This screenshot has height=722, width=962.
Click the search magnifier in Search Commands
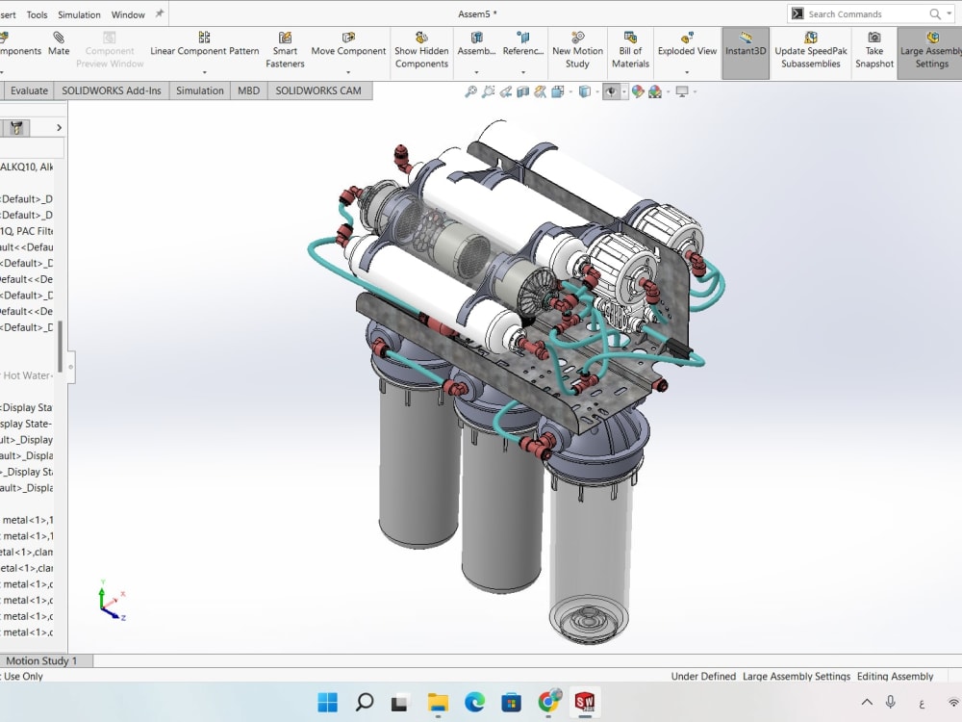click(x=935, y=13)
